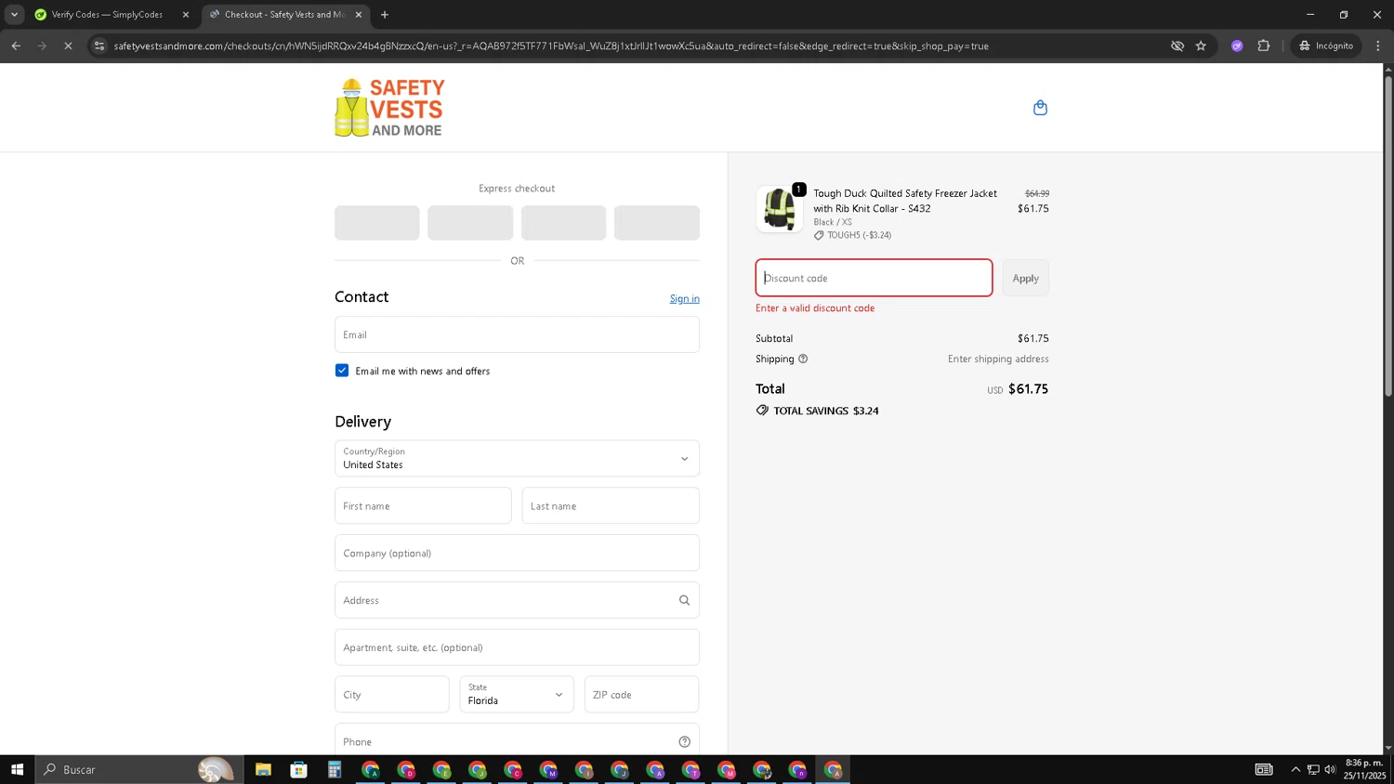
Task: Click the Apartment, suite, etc. field
Action: [517, 647]
